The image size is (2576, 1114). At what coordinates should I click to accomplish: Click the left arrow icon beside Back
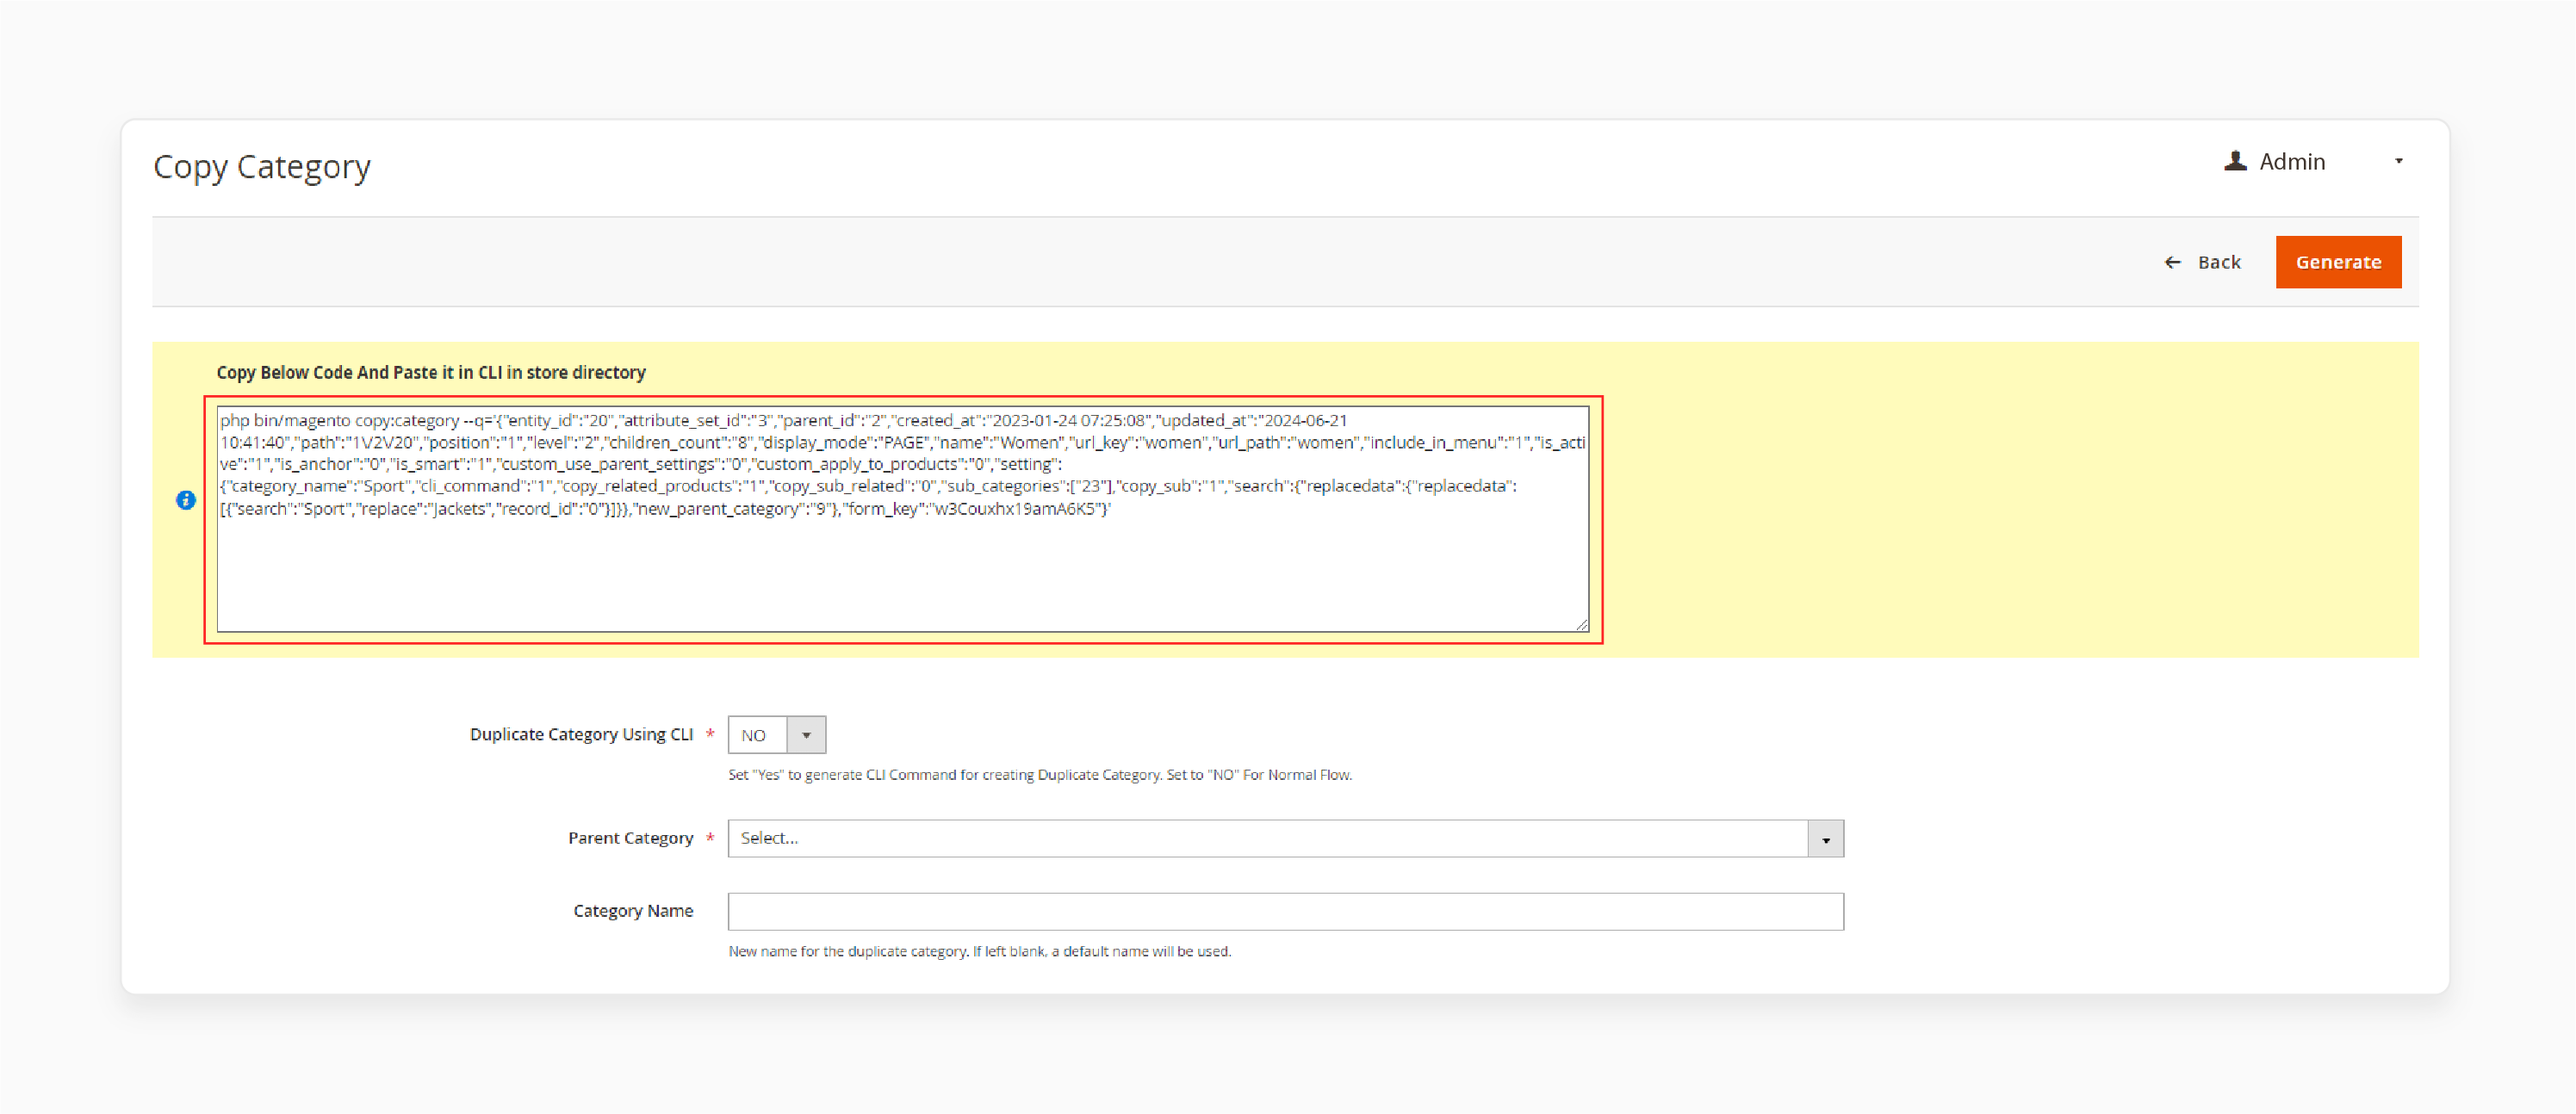(x=2172, y=262)
